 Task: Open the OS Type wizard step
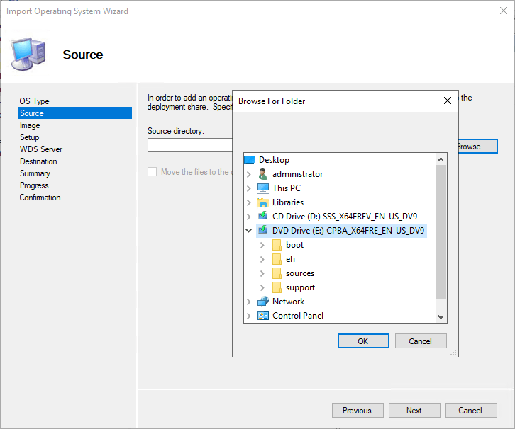(34, 101)
